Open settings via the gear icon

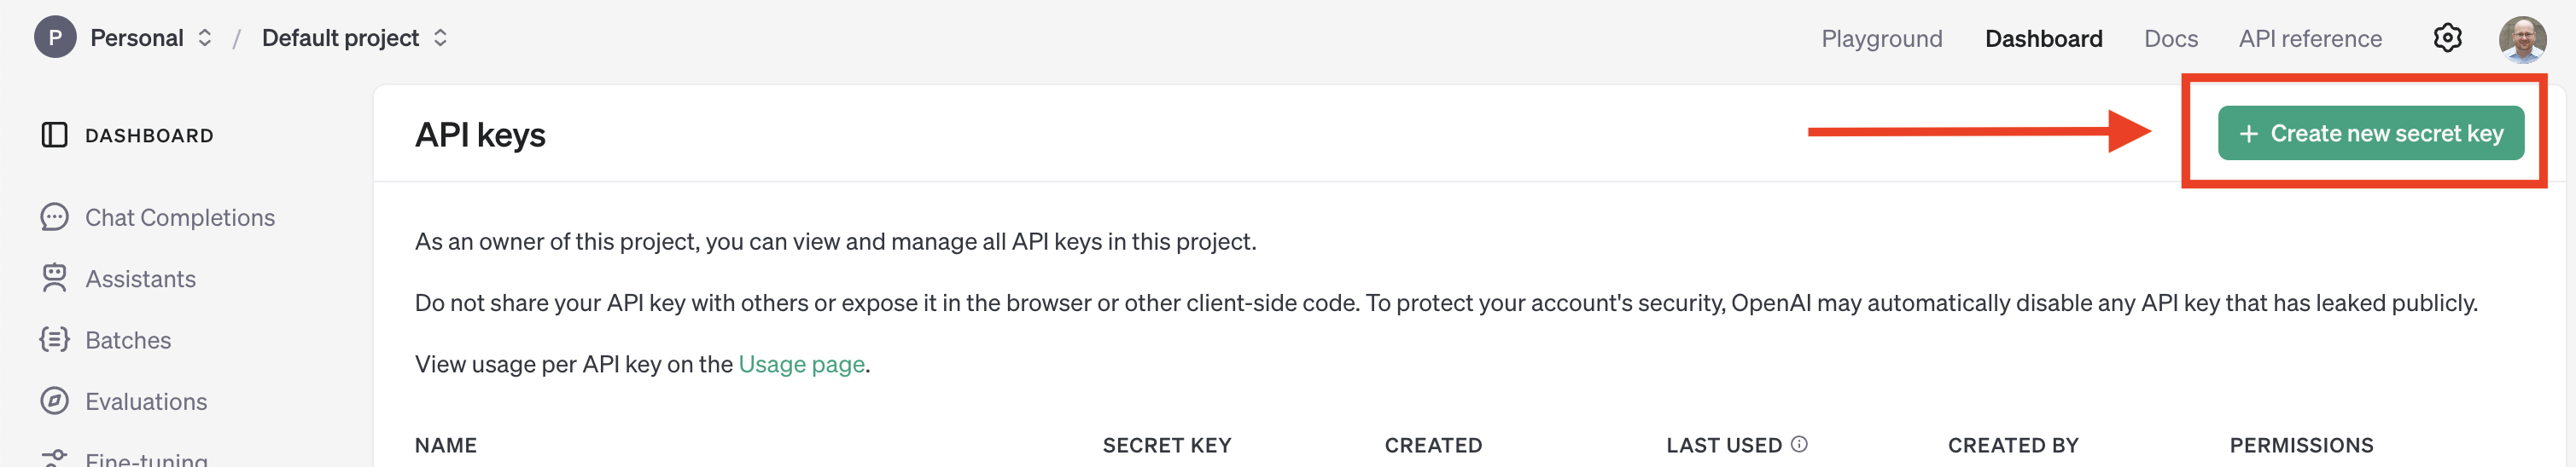pyautogui.click(x=2446, y=37)
